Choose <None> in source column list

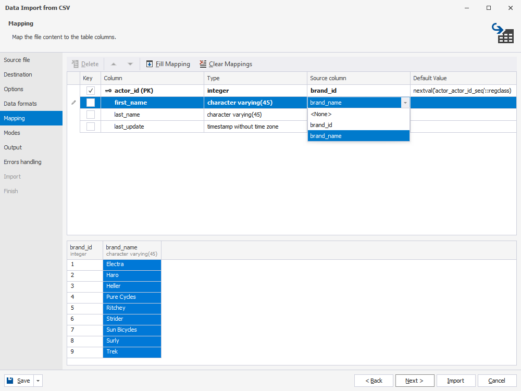pyautogui.click(x=358, y=114)
